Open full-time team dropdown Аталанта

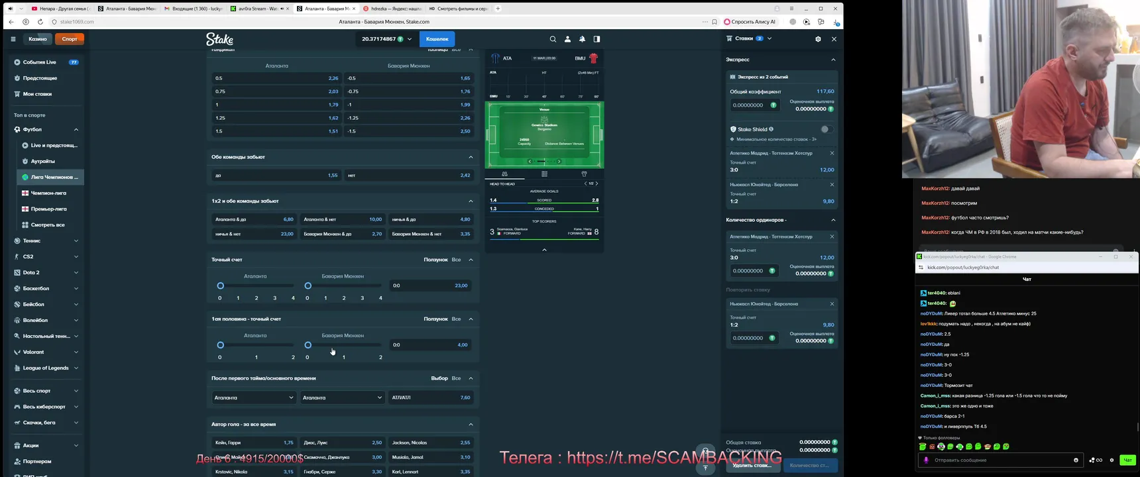343,397
